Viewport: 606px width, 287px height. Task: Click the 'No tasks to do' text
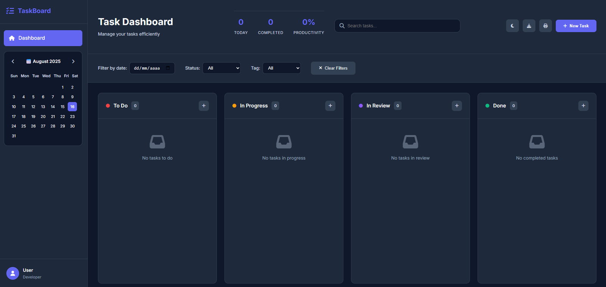point(157,158)
